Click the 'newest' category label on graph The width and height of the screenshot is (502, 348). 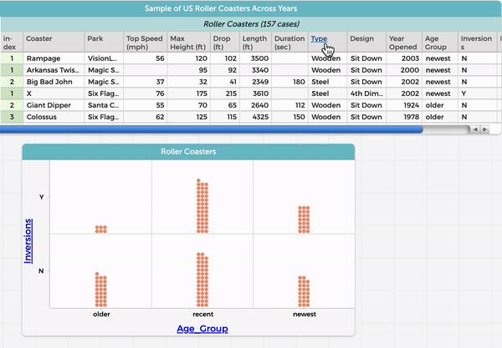pyautogui.click(x=305, y=314)
